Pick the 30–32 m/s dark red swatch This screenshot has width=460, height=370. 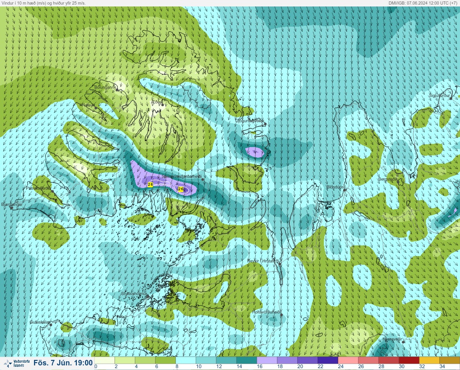pyautogui.click(x=409, y=360)
